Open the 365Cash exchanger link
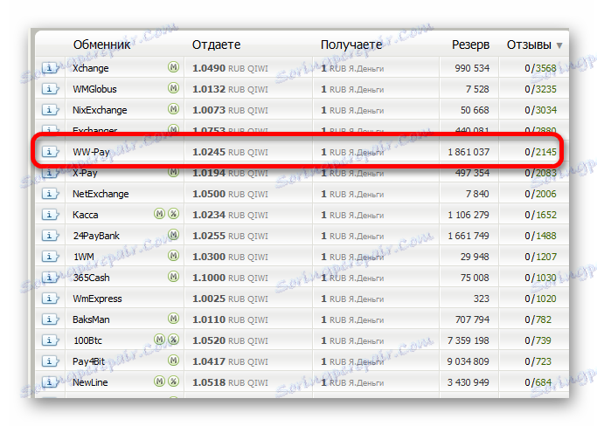 (x=92, y=278)
